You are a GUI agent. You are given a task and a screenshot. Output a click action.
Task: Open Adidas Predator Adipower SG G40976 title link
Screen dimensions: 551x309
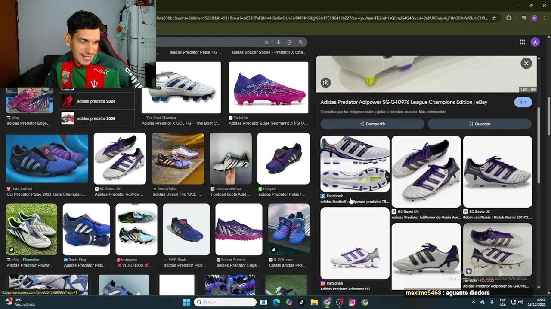click(404, 102)
